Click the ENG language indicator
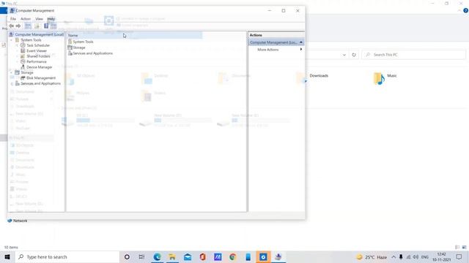Viewport: 469px width, 263px height. 425,257
